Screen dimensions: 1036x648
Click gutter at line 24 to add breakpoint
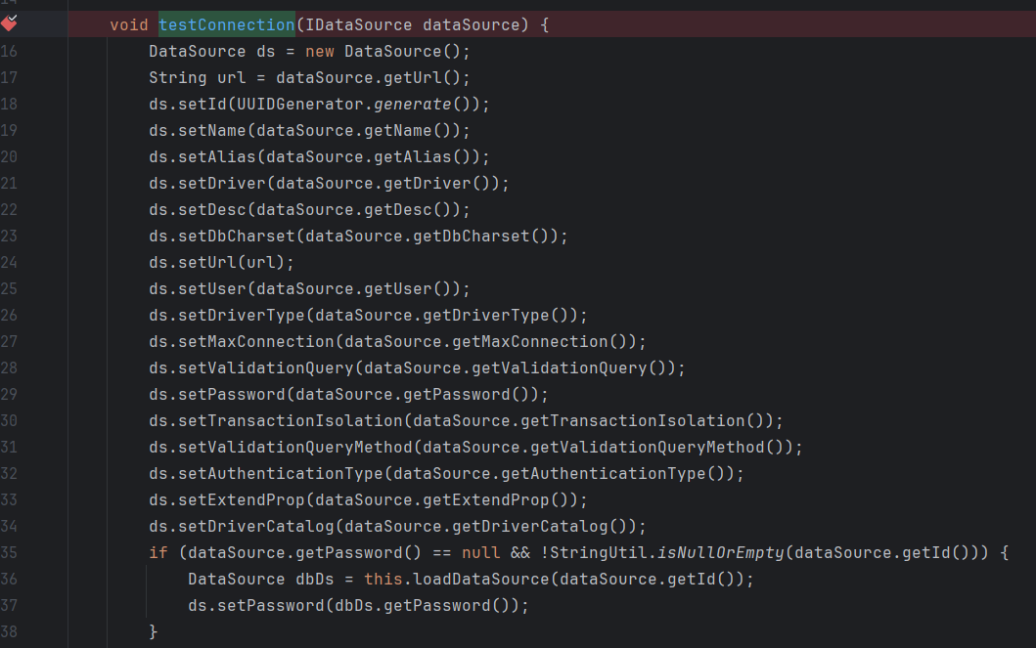tap(9, 262)
